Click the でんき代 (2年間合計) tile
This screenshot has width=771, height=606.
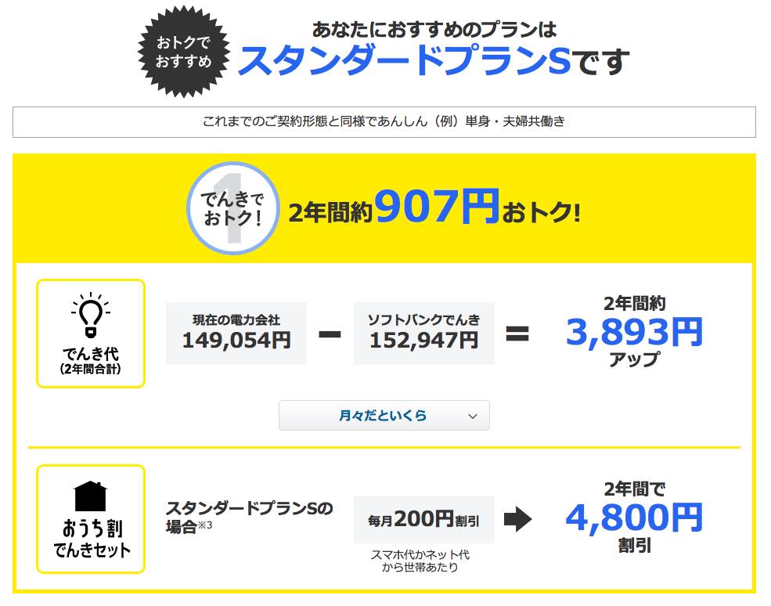click(x=91, y=334)
